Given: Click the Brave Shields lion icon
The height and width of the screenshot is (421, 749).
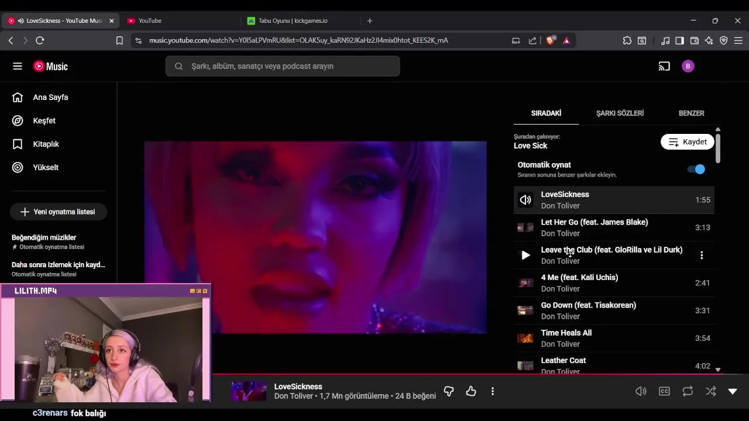Looking at the screenshot, I should point(550,40).
